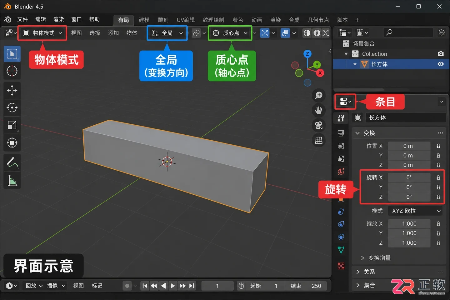Play animation forward button

click(x=173, y=286)
